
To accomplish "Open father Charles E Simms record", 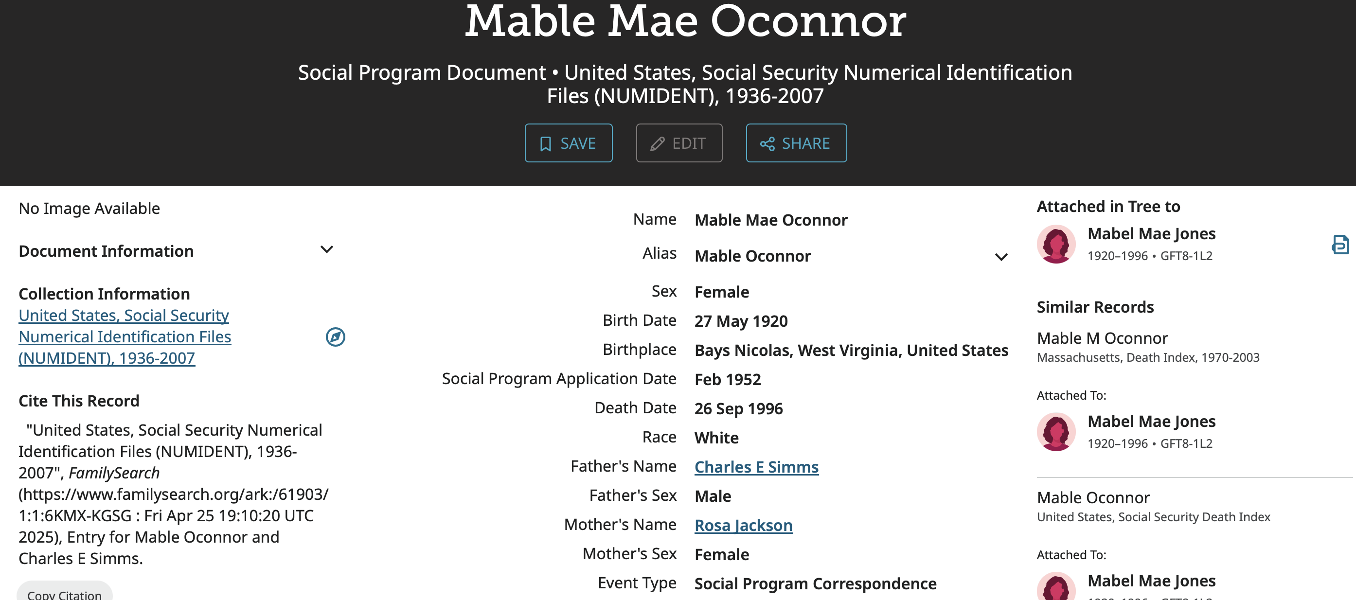I will click(756, 467).
